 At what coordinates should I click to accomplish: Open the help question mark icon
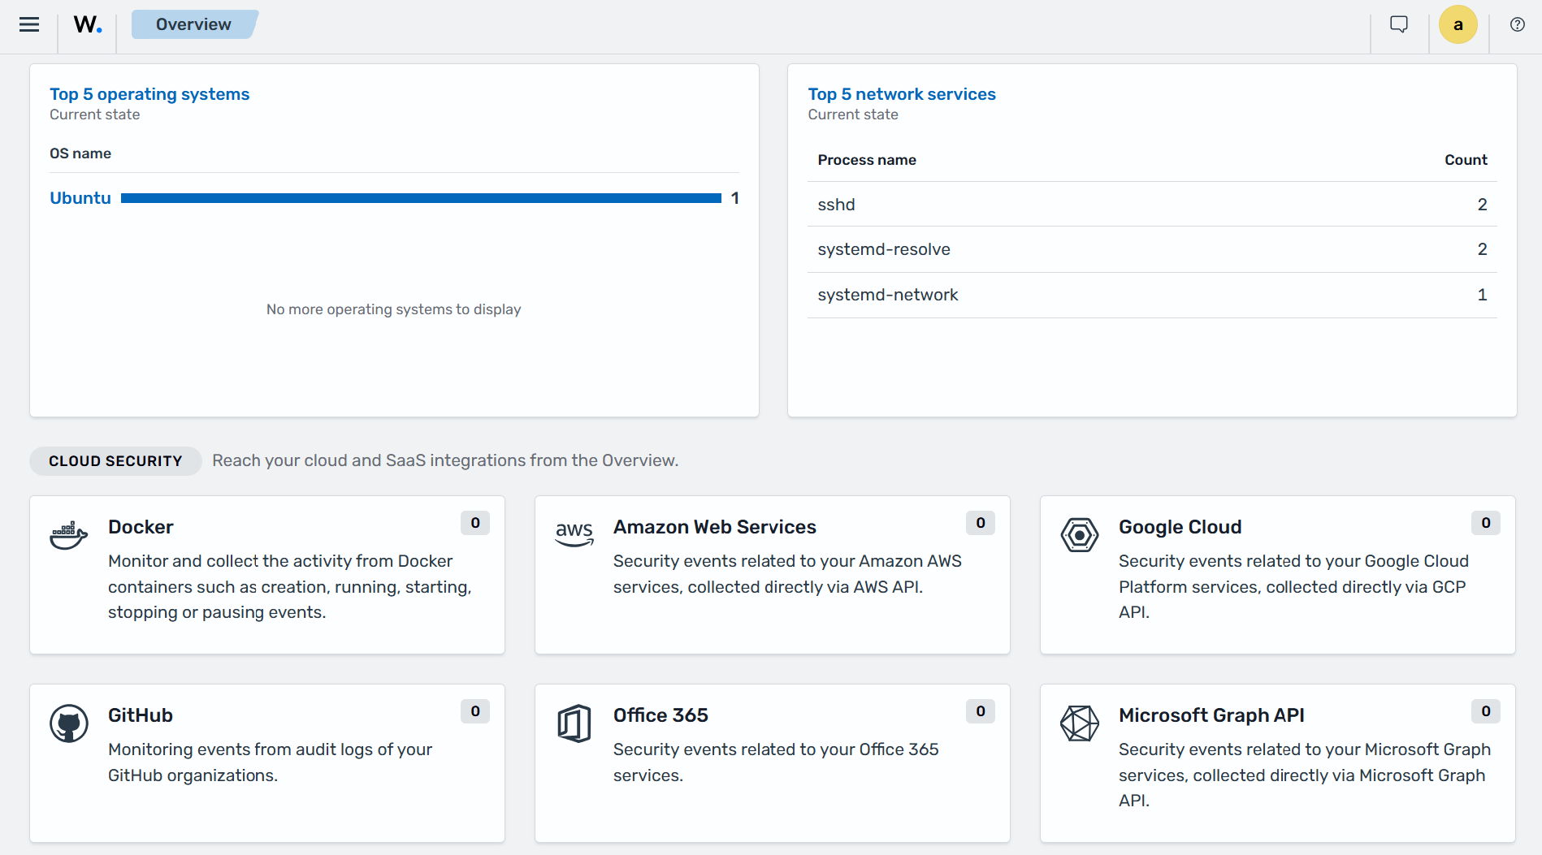(x=1518, y=24)
